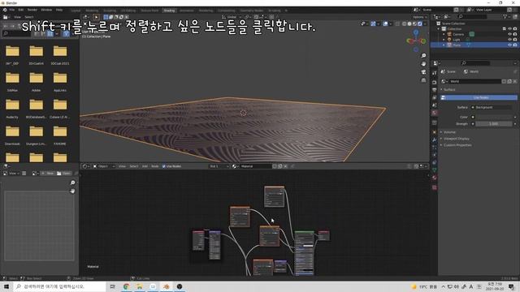Expand the Volume panel in World properties

tap(449, 132)
